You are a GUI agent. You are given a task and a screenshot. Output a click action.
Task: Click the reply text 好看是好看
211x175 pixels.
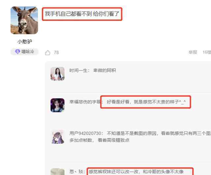146,102
